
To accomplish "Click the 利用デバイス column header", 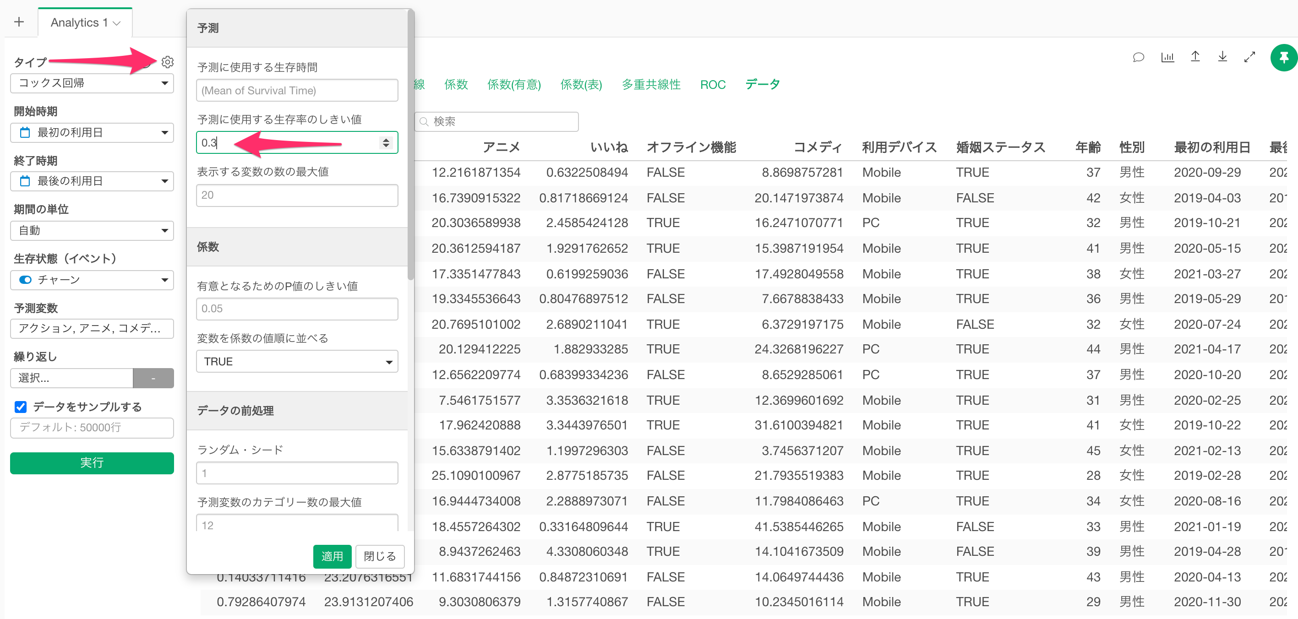I will tap(900, 147).
